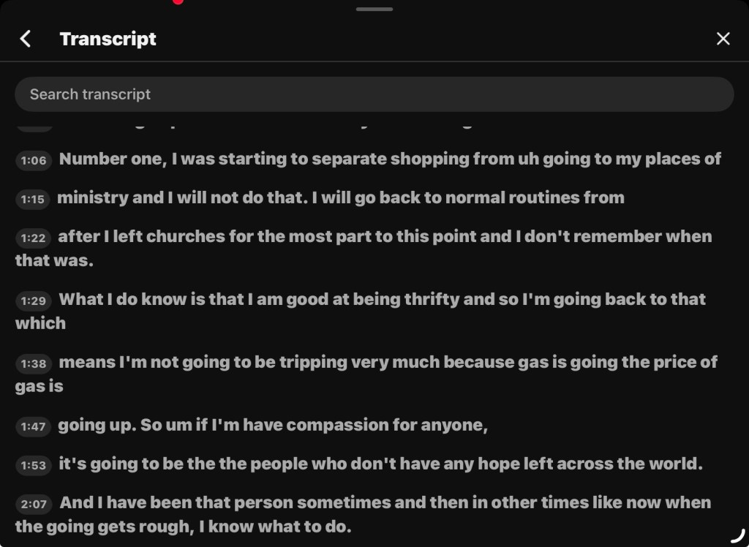749x547 pixels.
Task: Select the line starting "Number one, I was"
Action: coord(390,159)
